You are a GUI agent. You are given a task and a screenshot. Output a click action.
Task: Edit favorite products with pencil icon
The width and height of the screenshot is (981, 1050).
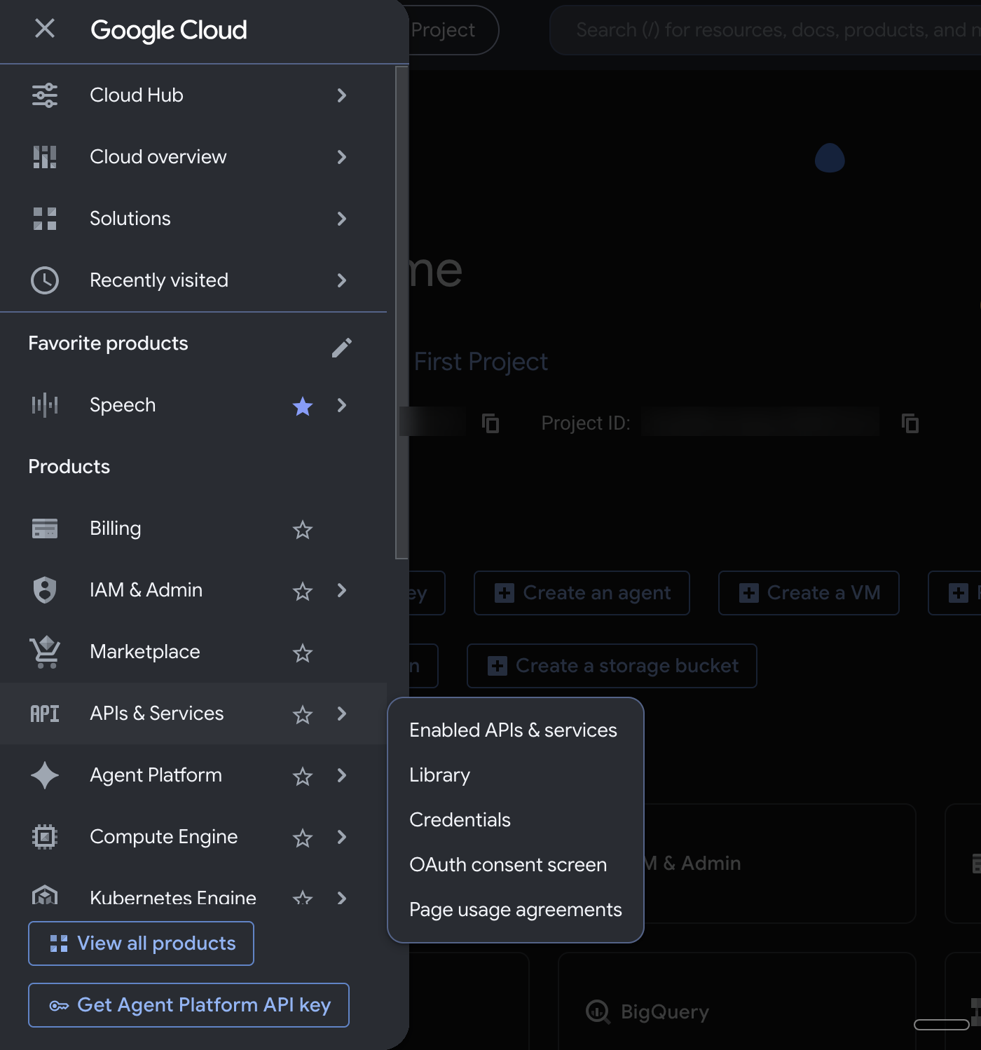(342, 347)
